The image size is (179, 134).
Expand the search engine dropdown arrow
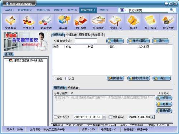125,10
